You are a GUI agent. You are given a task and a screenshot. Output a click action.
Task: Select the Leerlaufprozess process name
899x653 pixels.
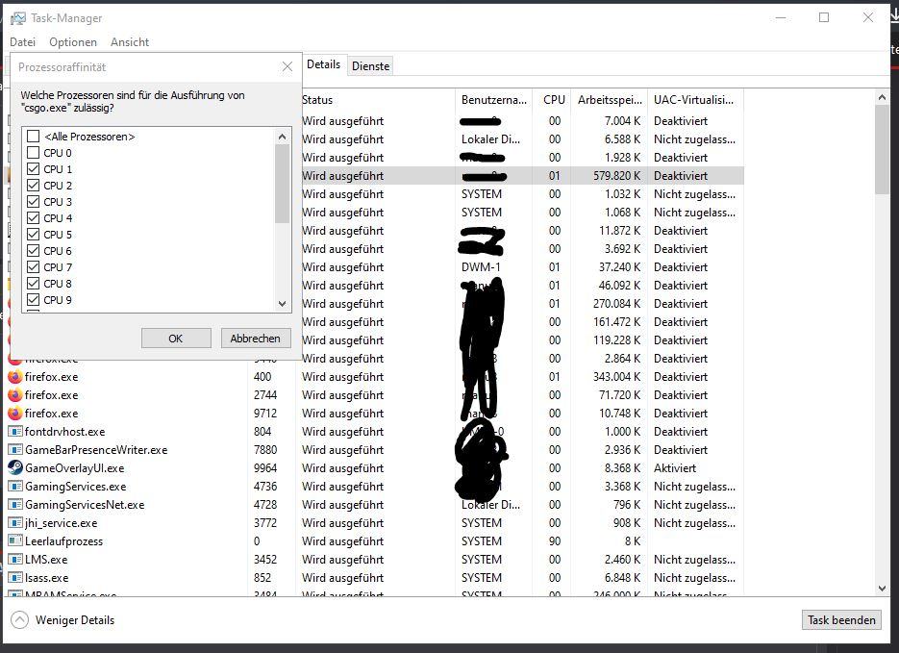click(x=63, y=541)
